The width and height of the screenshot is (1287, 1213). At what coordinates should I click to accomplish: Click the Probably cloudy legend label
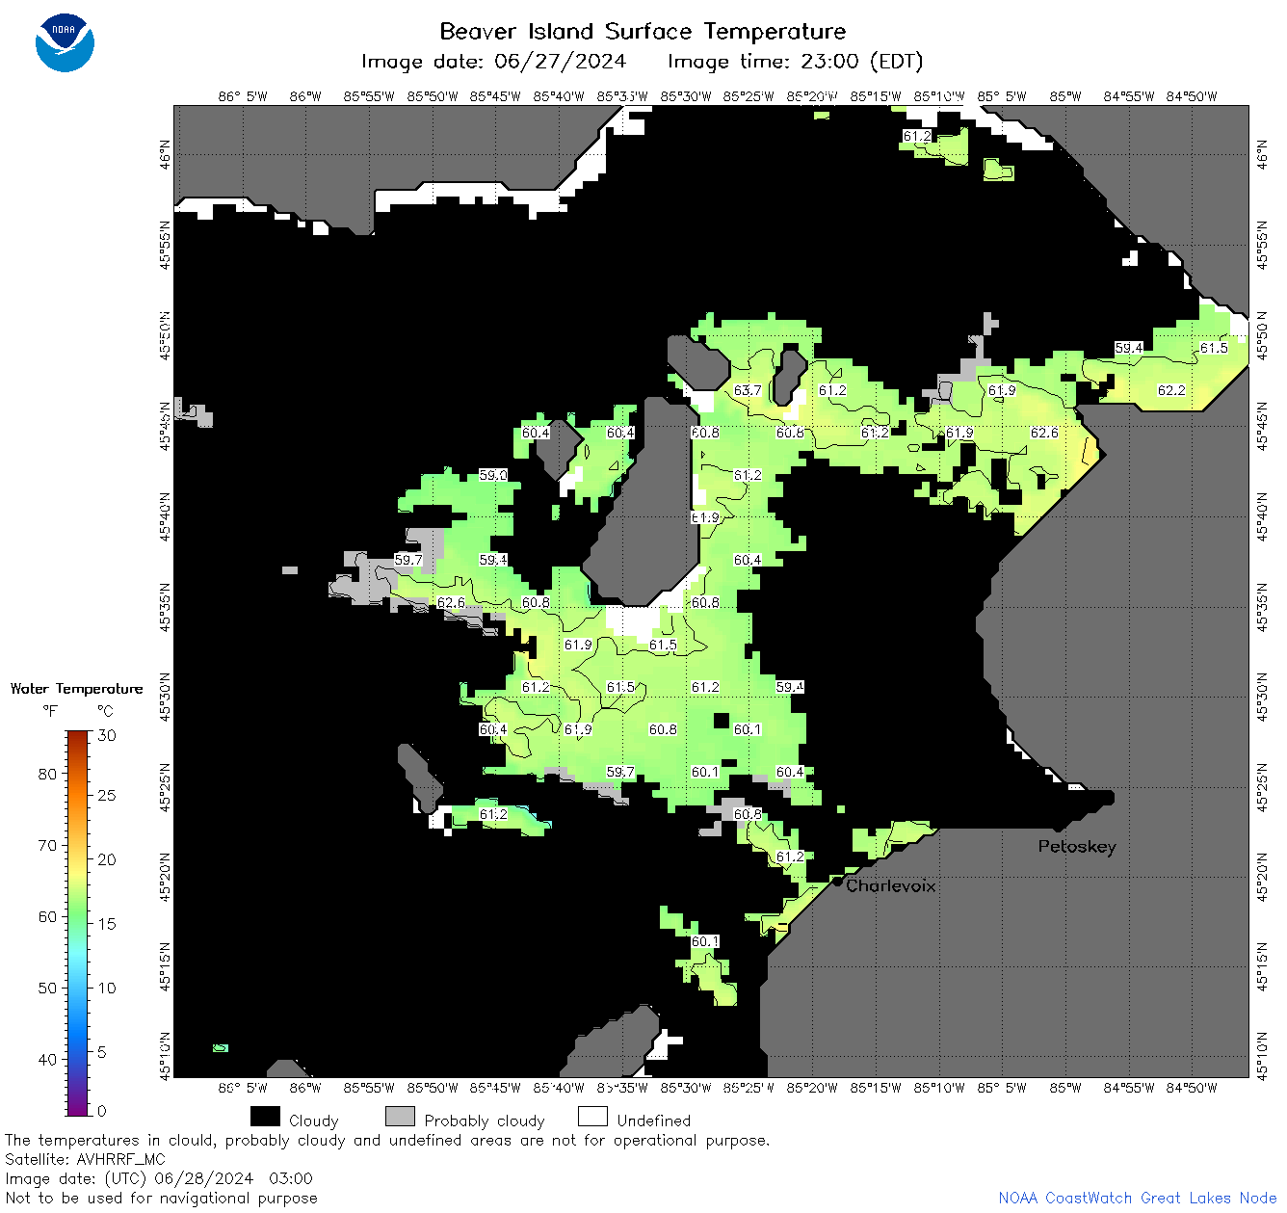pos(485,1121)
